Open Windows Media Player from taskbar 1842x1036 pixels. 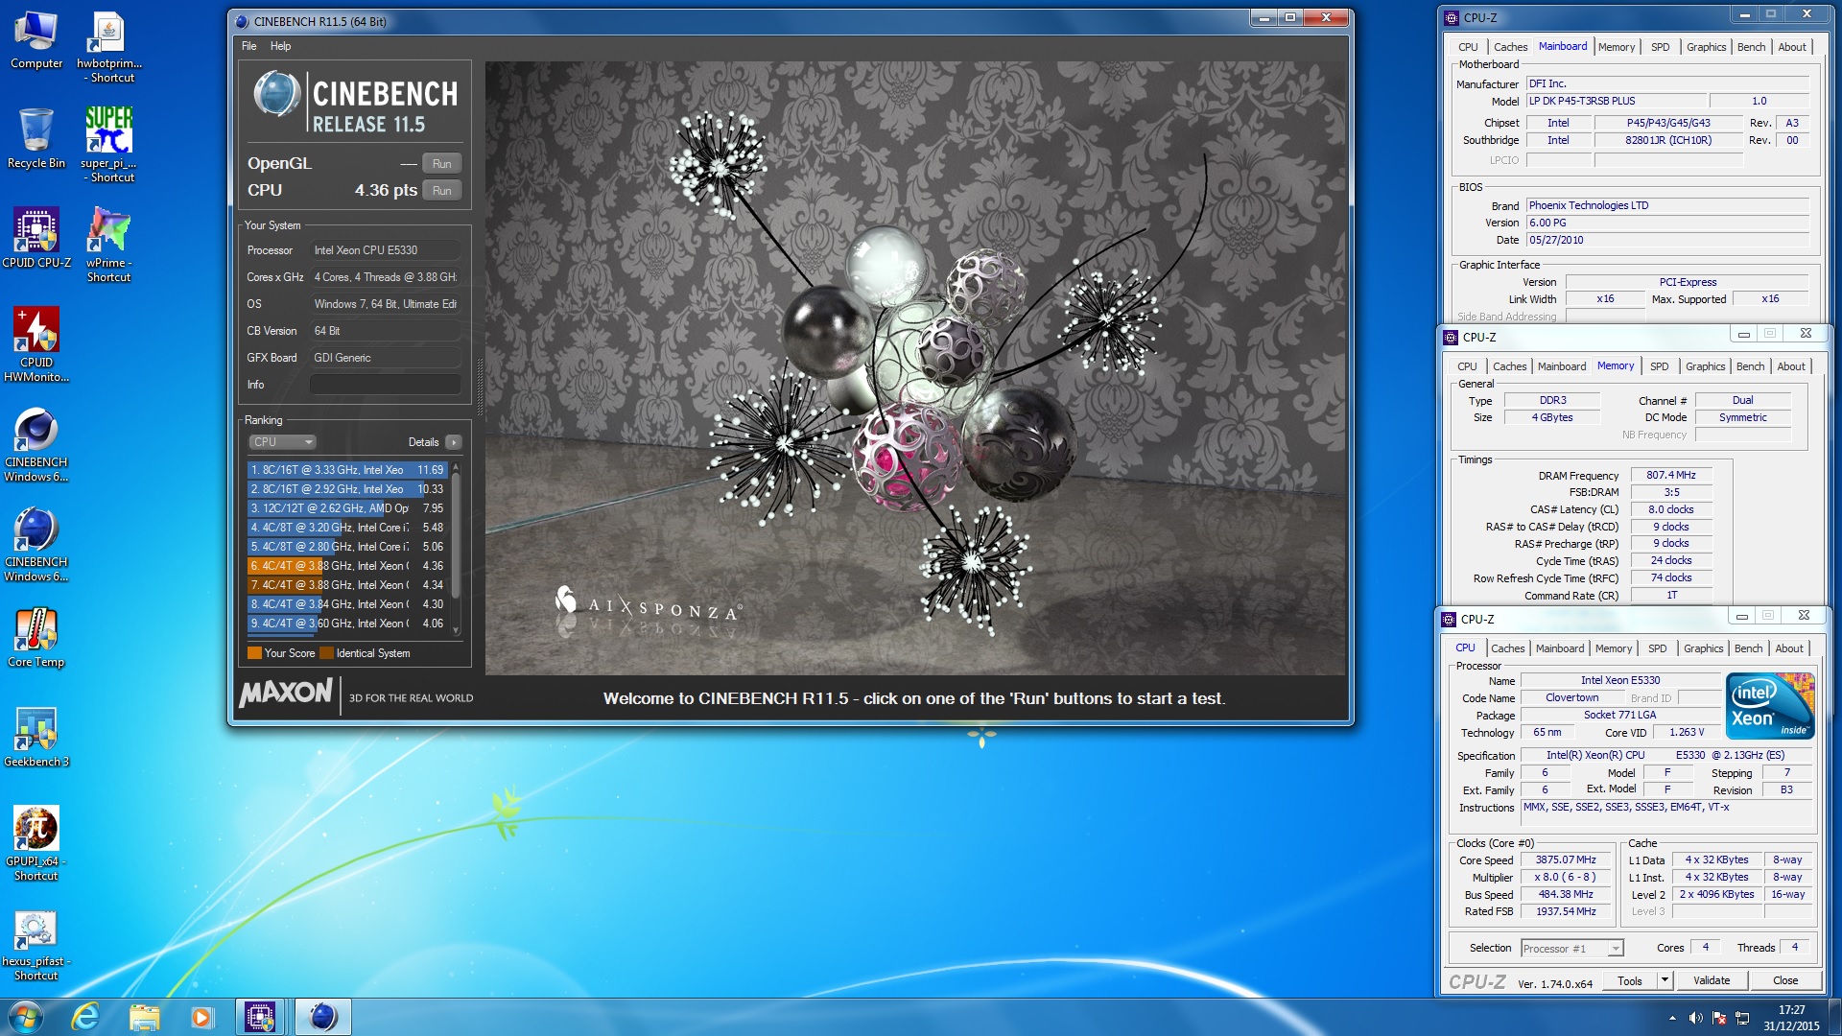(201, 1017)
